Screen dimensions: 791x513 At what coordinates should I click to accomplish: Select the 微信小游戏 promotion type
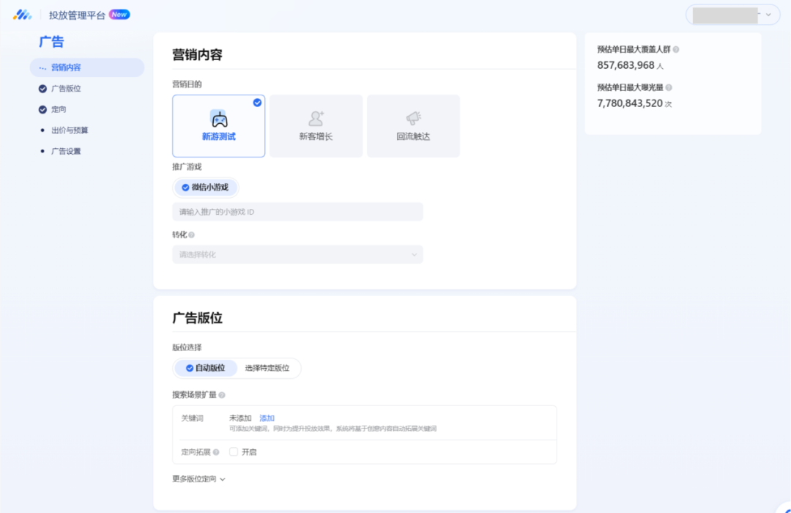point(206,188)
